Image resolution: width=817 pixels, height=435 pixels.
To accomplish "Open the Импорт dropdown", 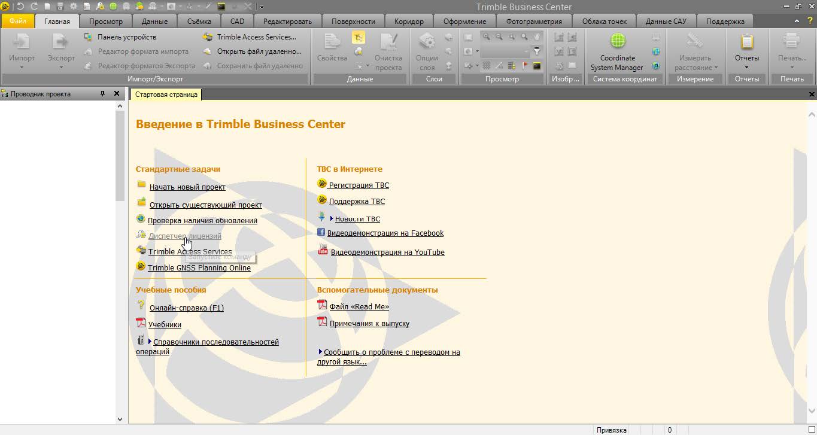I will (22, 67).
